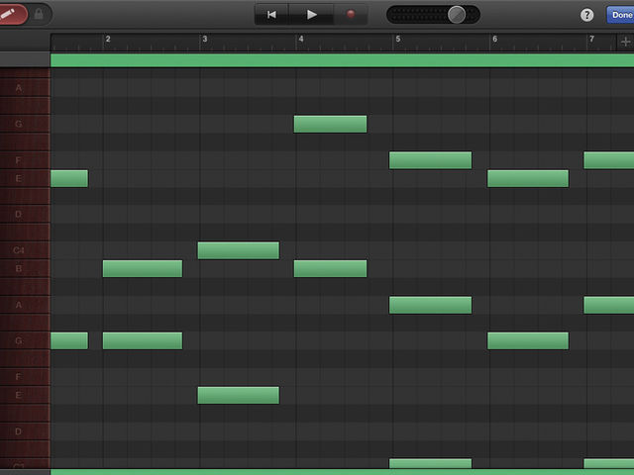
Task: Select the F note in bar 5
Action: [430, 160]
